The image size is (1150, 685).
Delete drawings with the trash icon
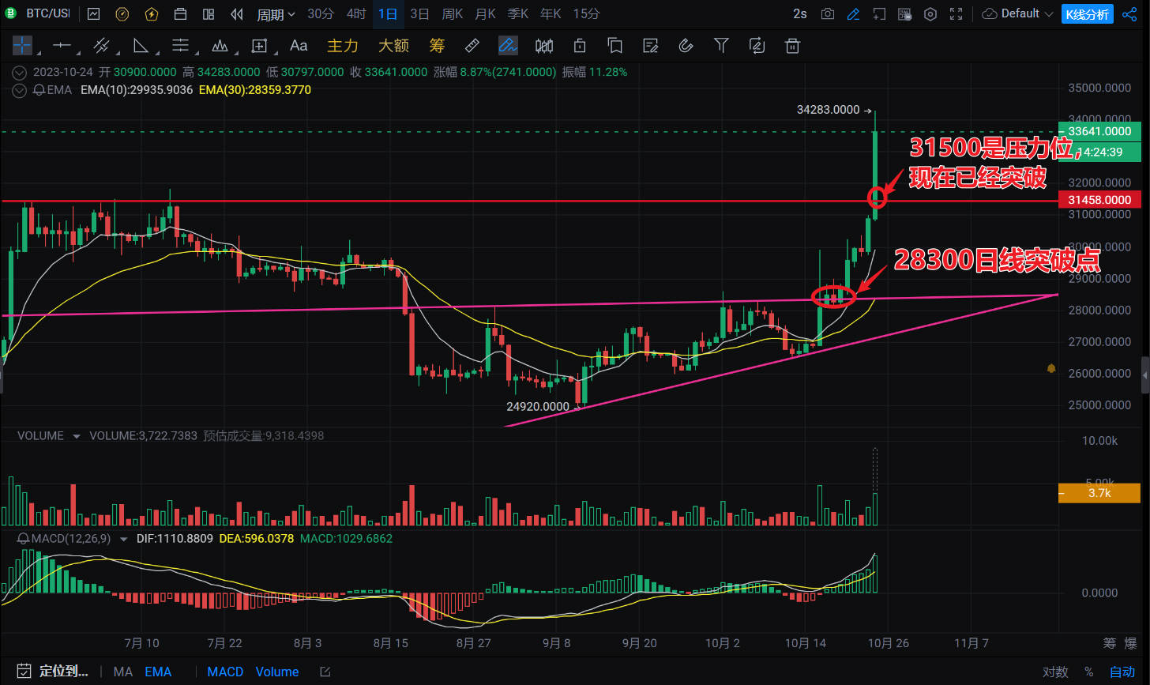(x=792, y=45)
